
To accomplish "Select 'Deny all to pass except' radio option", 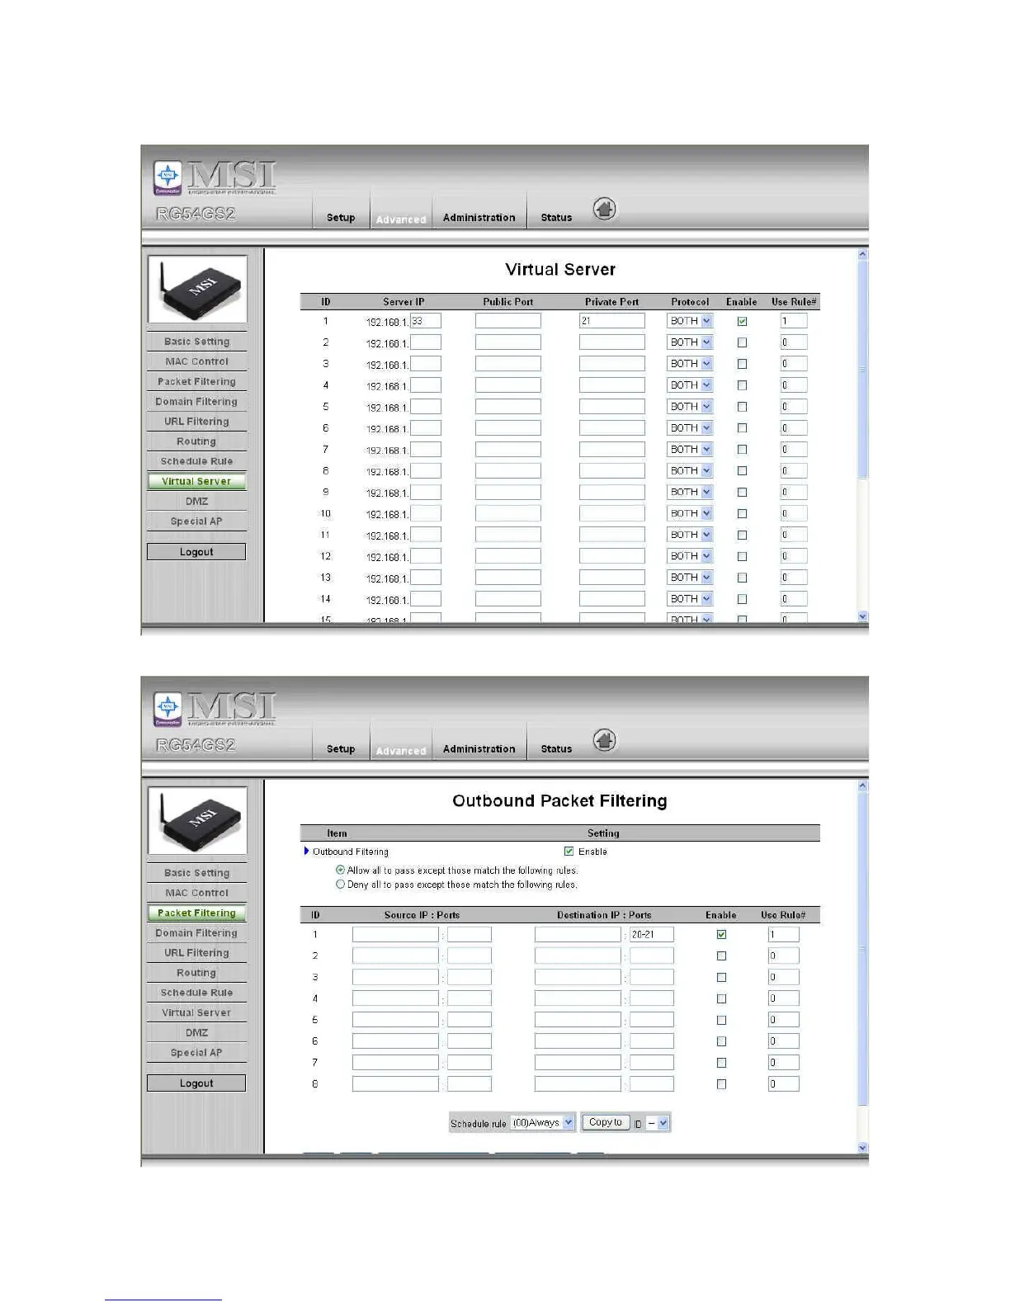I will click(340, 884).
